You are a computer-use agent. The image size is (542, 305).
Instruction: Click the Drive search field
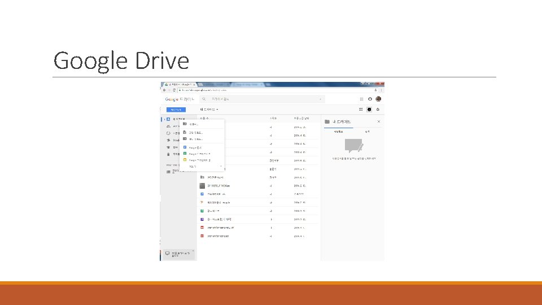(x=262, y=99)
